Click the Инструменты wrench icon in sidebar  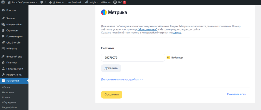click(x=3, y=75)
